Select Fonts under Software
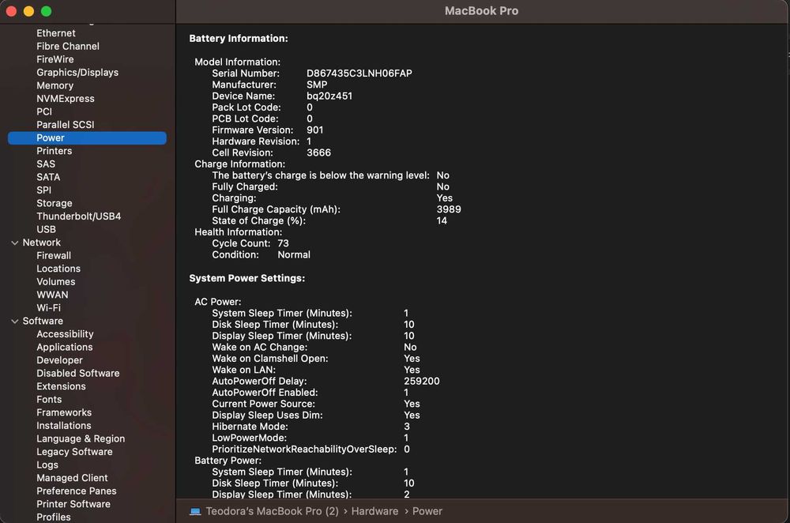790x523 pixels. click(49, 400)
